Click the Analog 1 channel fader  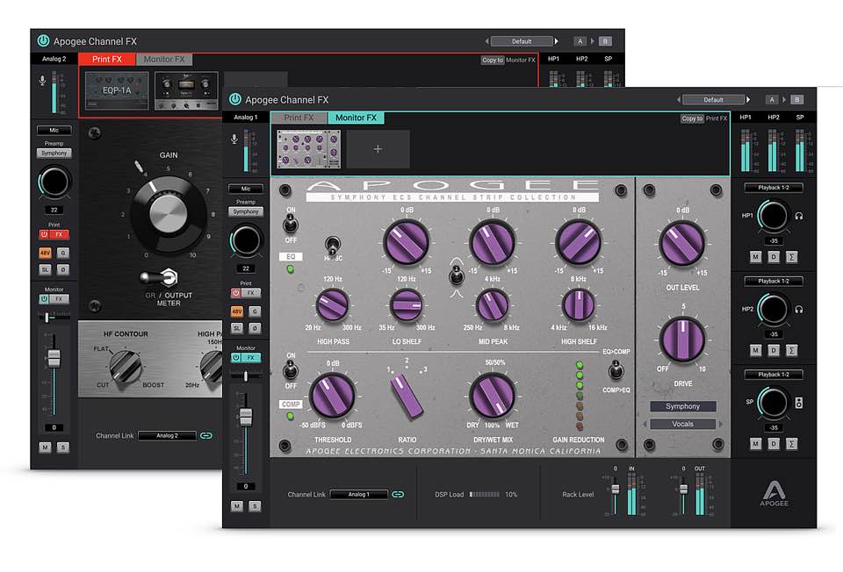pyautogui.click(x=246, y=418)
